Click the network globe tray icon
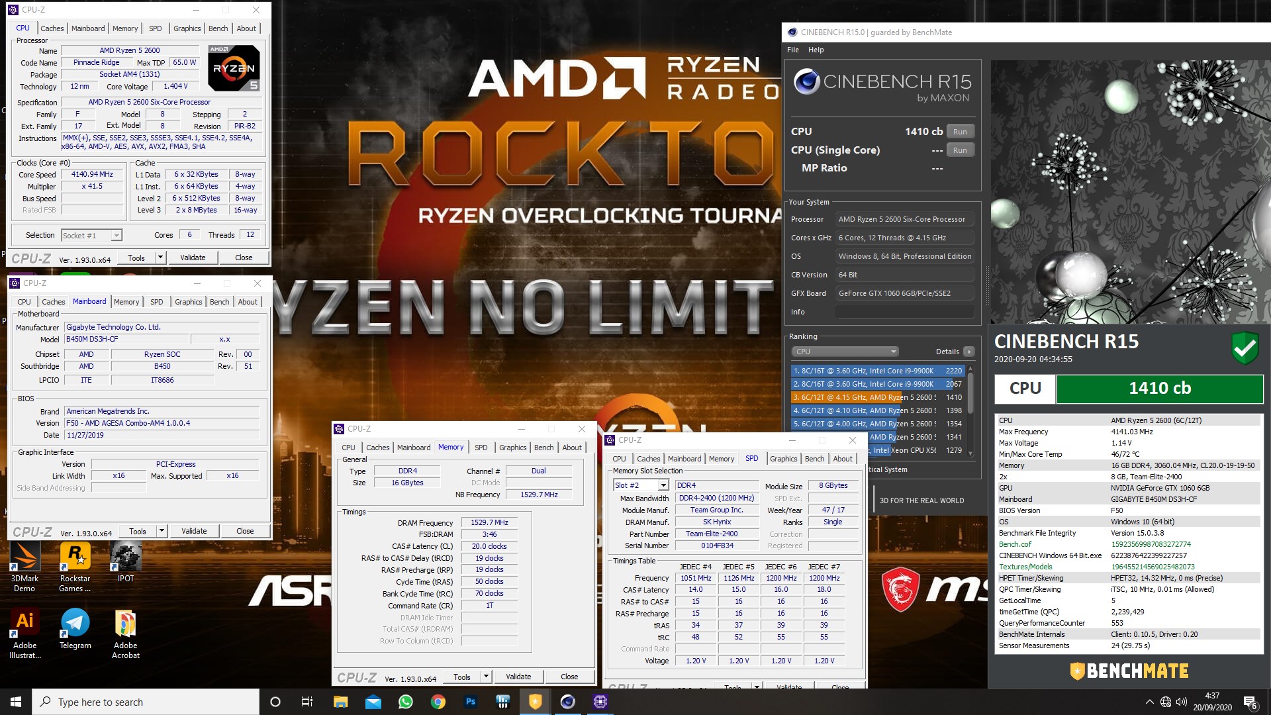This screenshot has height=715, width=1271. (x=1166, y=702)
